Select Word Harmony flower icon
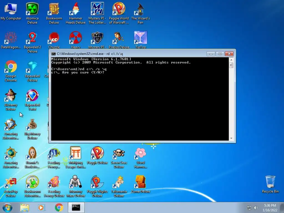 tap(140, 158)
